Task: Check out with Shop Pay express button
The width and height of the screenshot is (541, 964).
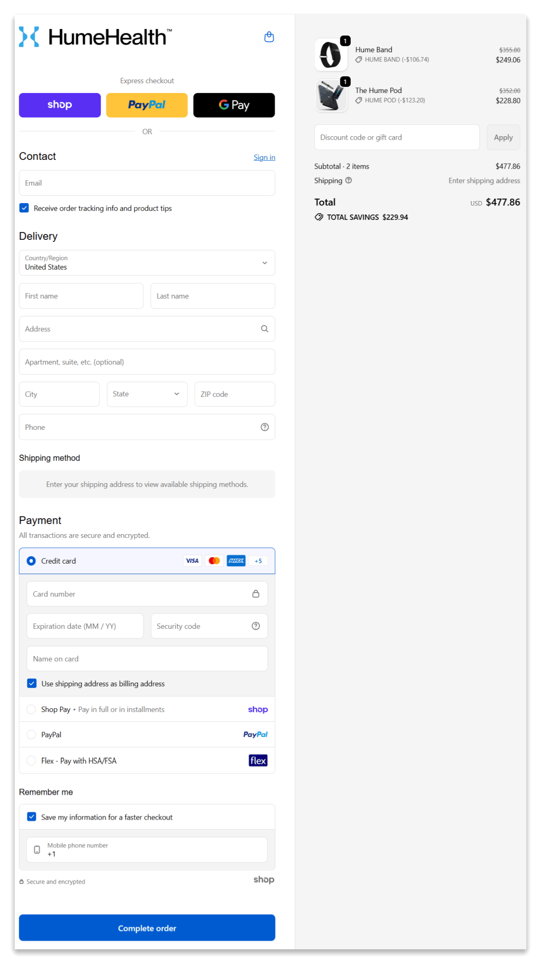Action: pos(60,105)
